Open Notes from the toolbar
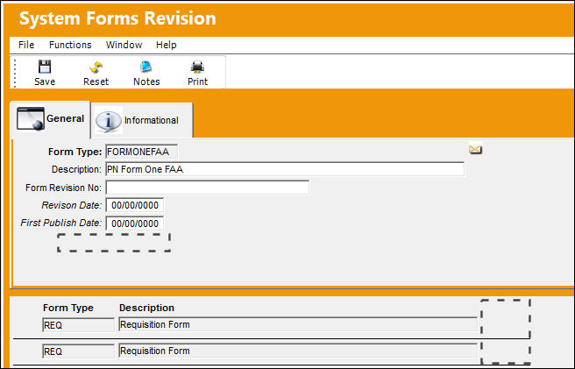 pos(146,73)
